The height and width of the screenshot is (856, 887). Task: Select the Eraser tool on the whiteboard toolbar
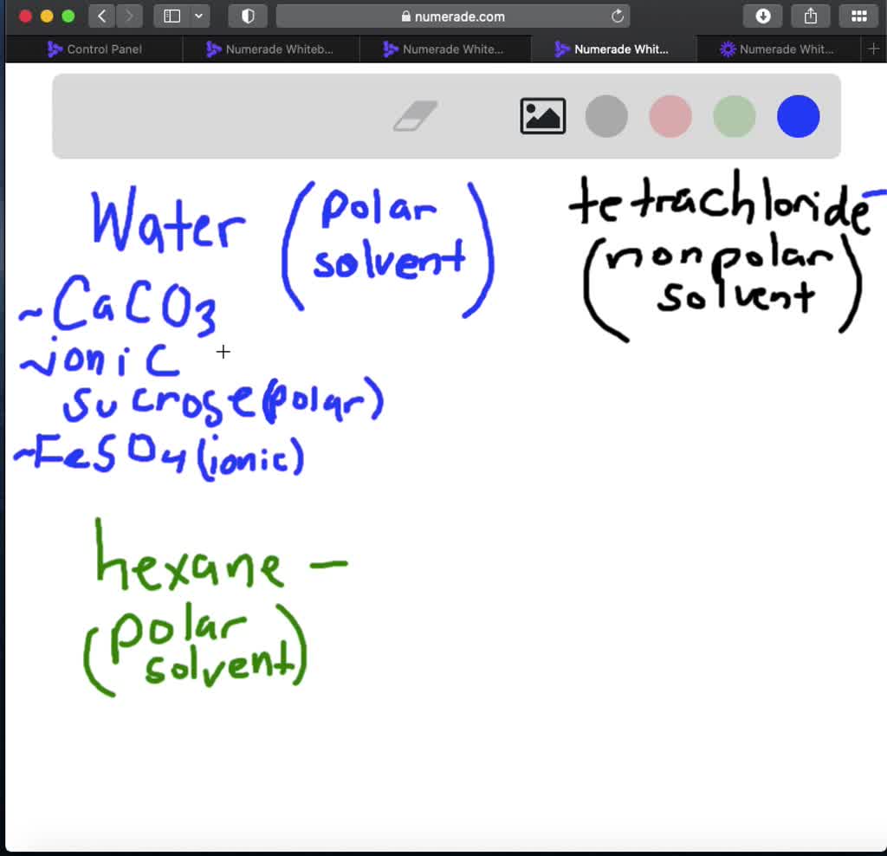(x=414, y=115)
